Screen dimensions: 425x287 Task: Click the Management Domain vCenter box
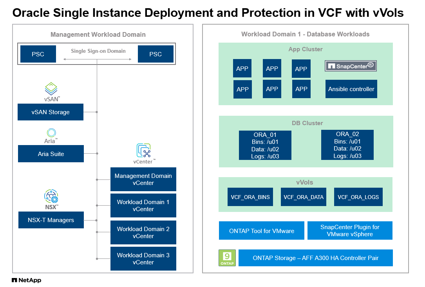[x=143, y=179]
